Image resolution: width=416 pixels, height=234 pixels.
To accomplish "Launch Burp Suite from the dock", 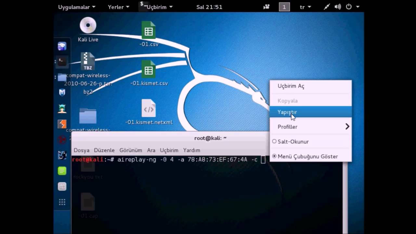I will click(x=62, y=124).
